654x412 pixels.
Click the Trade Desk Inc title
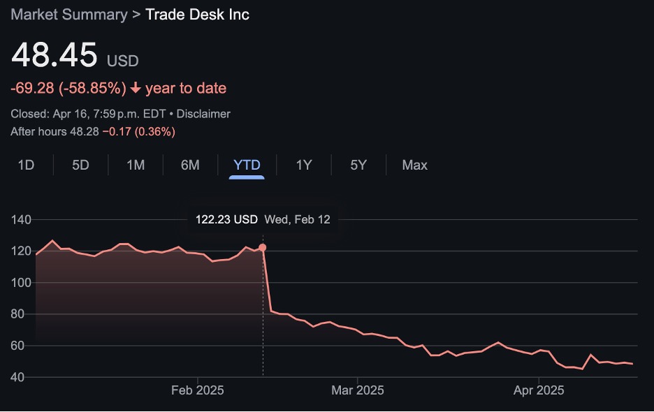[197, 15]
